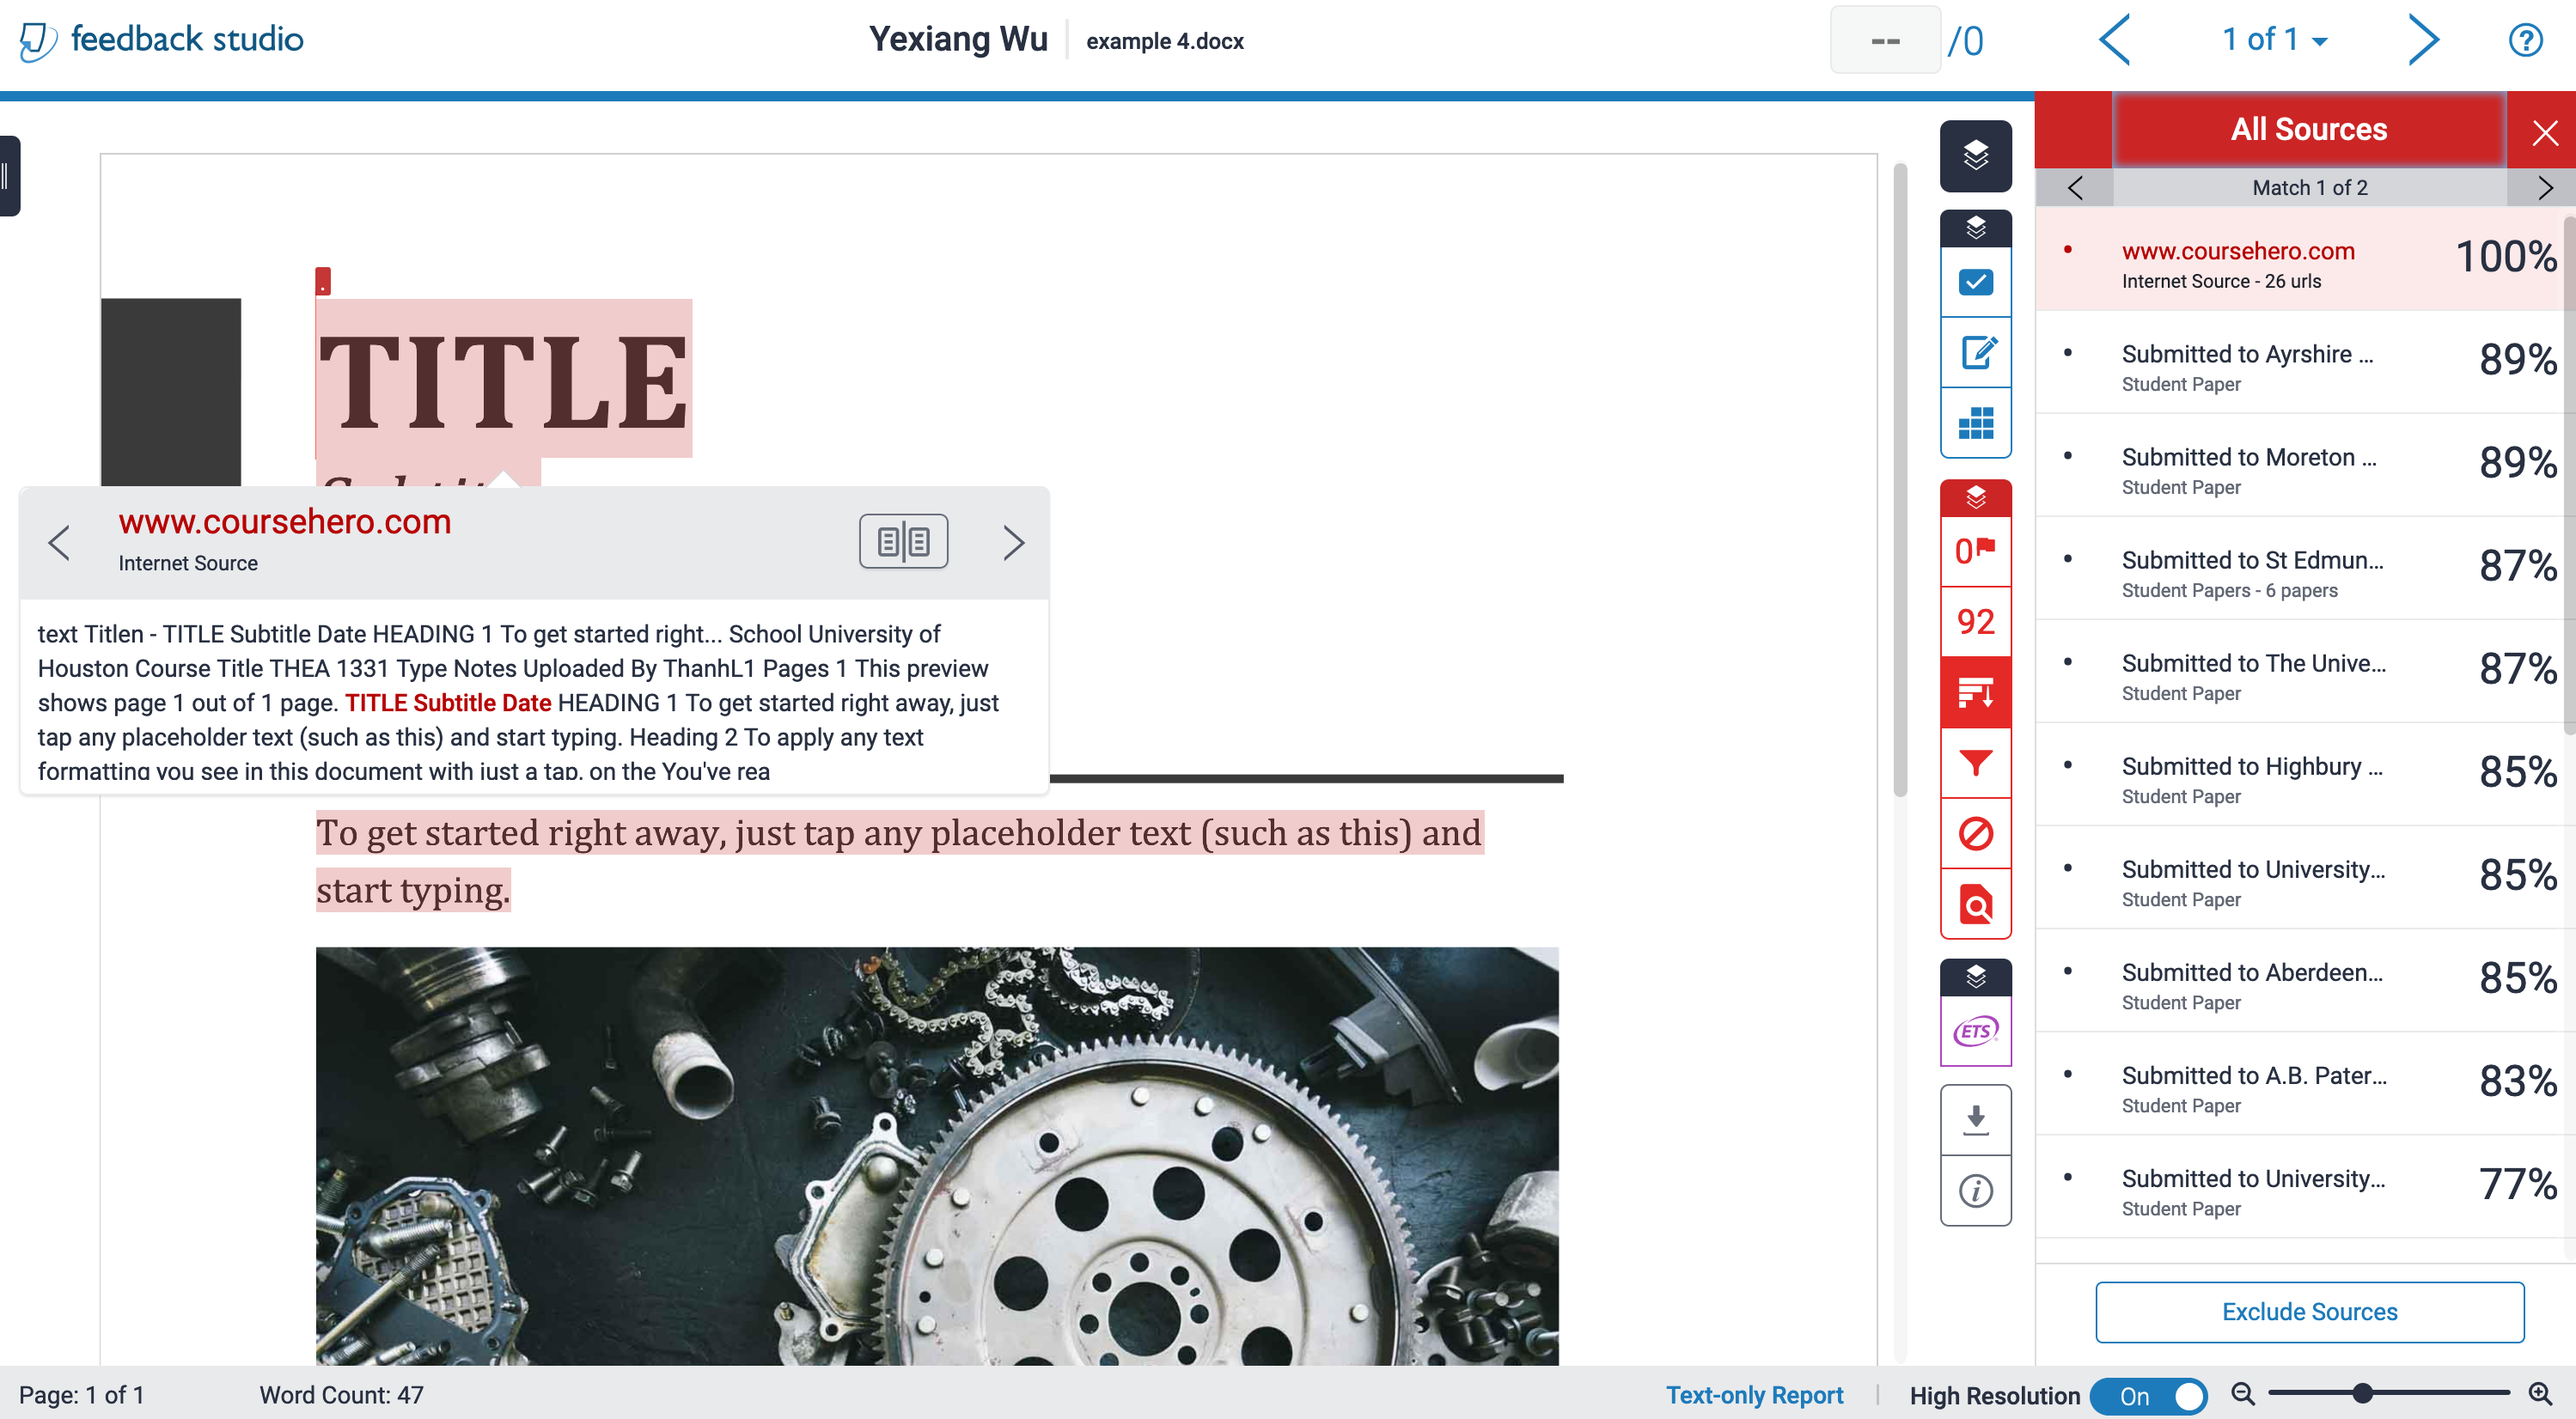Viewport: 2576px width, 1419px height.
Task: Click the prohibited/exclude icon in sidebar
Action: coord(1975,835)
